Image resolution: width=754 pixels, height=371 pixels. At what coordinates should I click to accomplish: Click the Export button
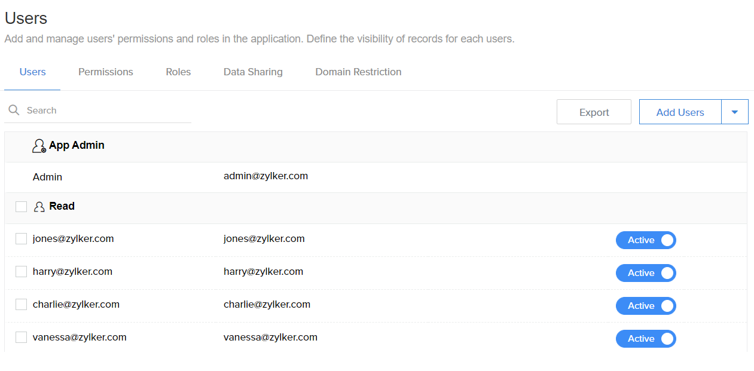pyautogui.click(x=594, y=112)
